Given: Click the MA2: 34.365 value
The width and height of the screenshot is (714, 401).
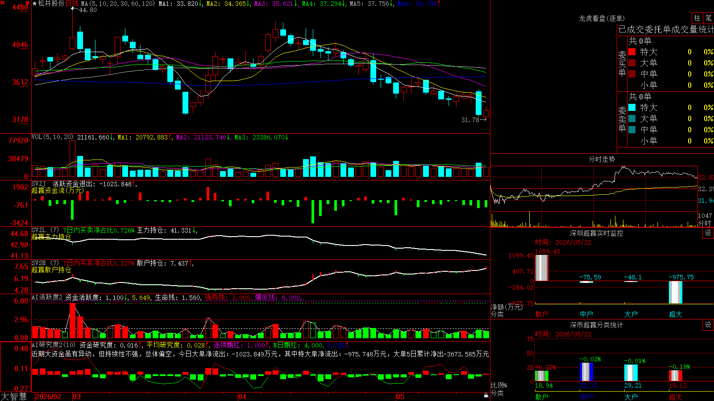Looking at the screenshot, I should (x=228, y=4).
